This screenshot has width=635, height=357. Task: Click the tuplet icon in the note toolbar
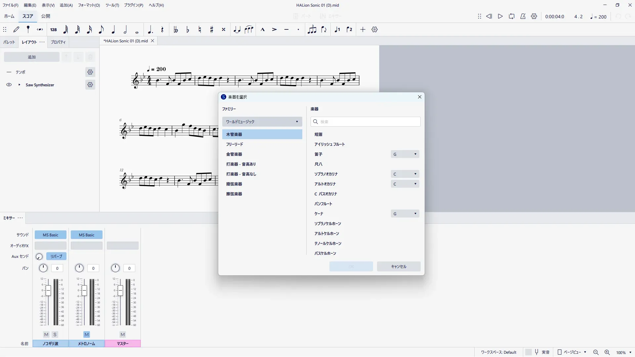pos(312,30)
